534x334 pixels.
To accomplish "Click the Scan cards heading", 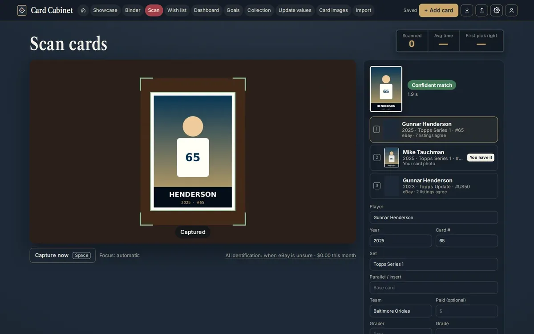I will coord(69,44).
